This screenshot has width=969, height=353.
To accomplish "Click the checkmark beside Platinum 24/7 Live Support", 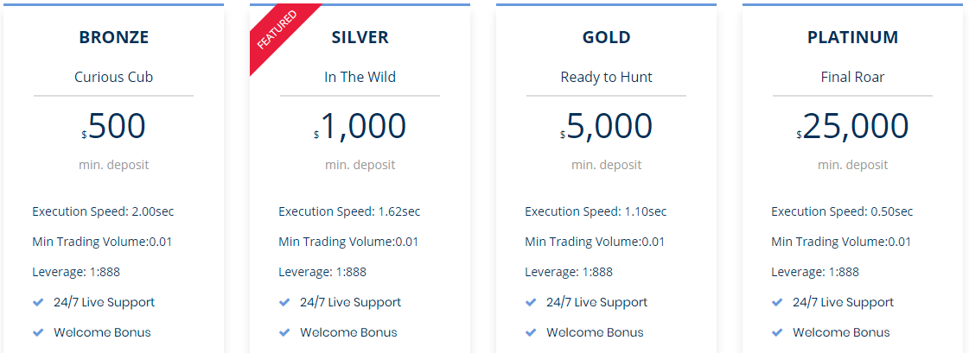I will (x=777, y=302).
